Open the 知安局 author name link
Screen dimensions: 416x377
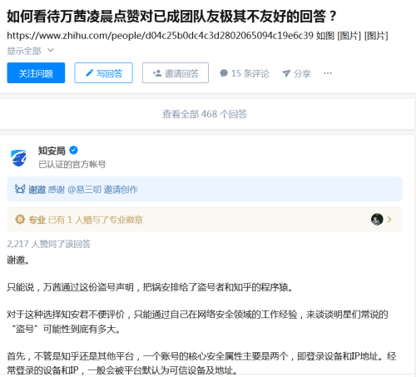point(52,151)
